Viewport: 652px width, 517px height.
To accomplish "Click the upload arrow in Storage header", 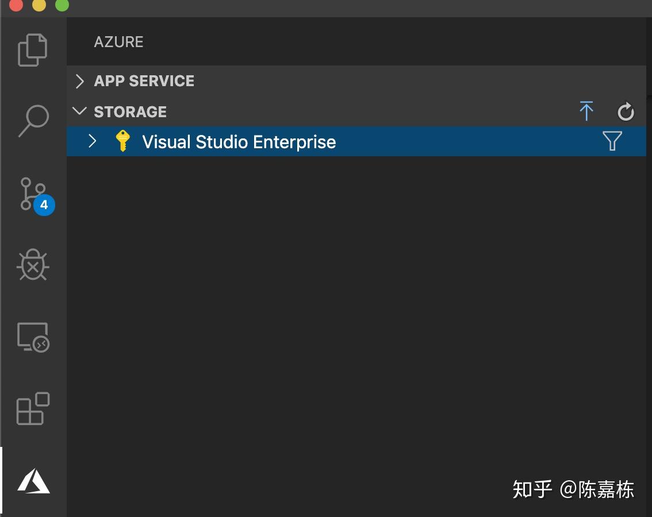I will click(x=586, y=111).
